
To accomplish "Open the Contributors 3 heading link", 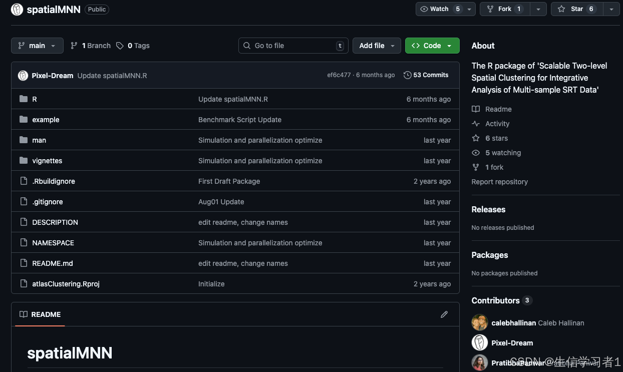I will coord(501,300).
